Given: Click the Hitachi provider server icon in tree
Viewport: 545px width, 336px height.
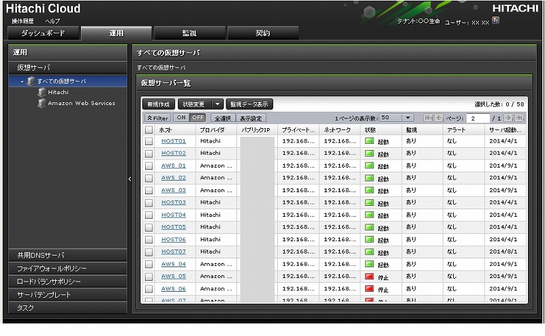Looking at the screenshot, I should (42, 92).
